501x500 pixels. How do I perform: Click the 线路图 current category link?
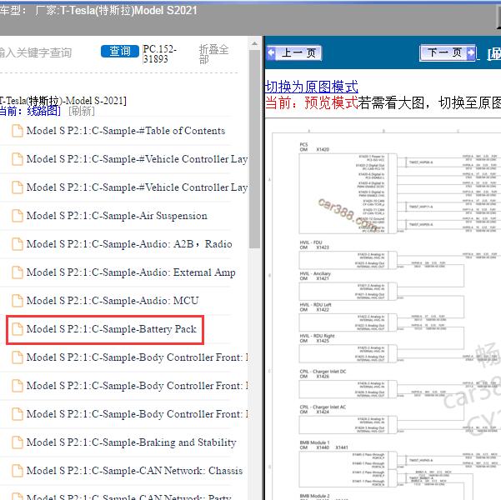pyautogui.click(x=43, y=111)
